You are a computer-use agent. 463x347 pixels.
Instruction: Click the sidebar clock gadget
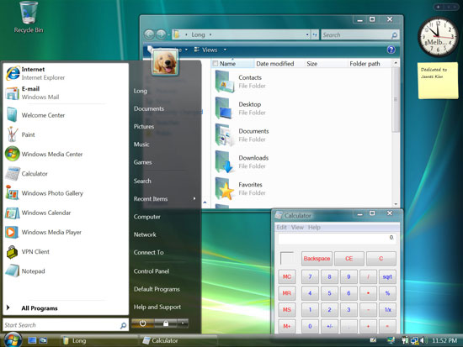(x=438, y=37)
